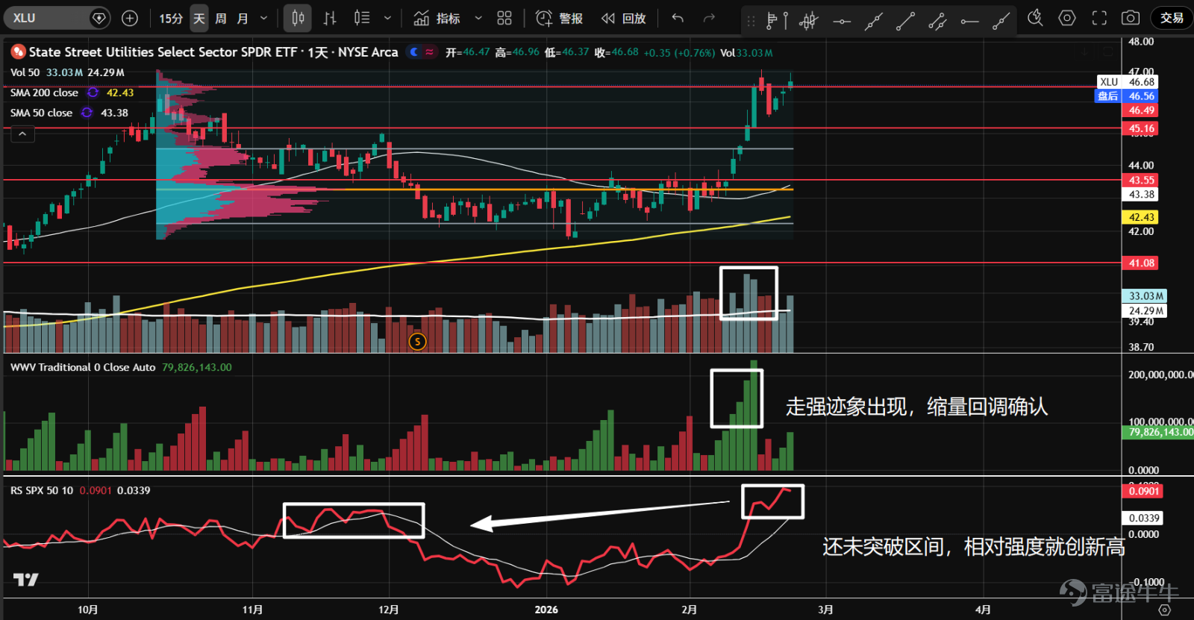
Task: Undo the last chart action
Action: click(x=678, y=18)
